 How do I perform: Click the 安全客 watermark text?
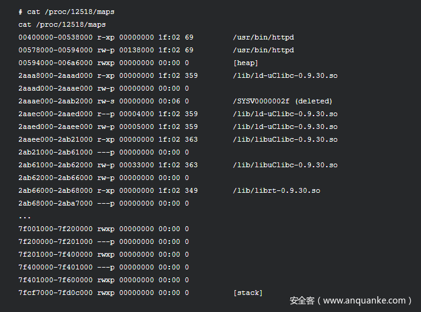click(x=302, y=300)
